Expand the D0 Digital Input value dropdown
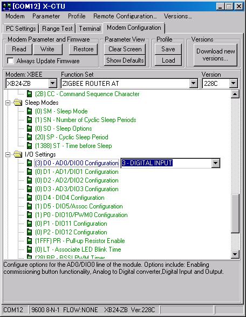246x317 pixels. point(215,163)
